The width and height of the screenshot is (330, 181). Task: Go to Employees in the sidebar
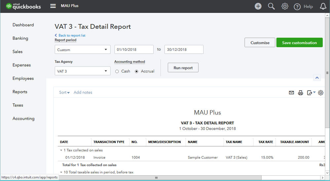[x=23, y=78]
